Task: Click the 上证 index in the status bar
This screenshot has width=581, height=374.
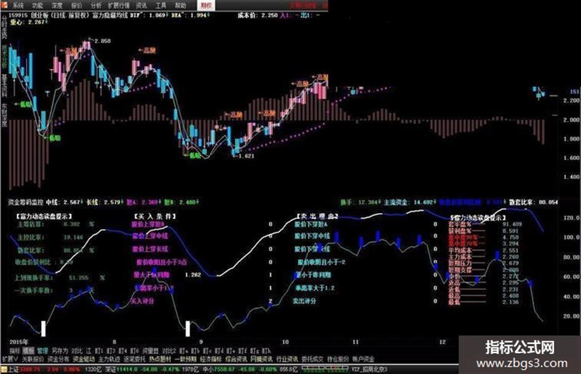Action: coord(14,369)
